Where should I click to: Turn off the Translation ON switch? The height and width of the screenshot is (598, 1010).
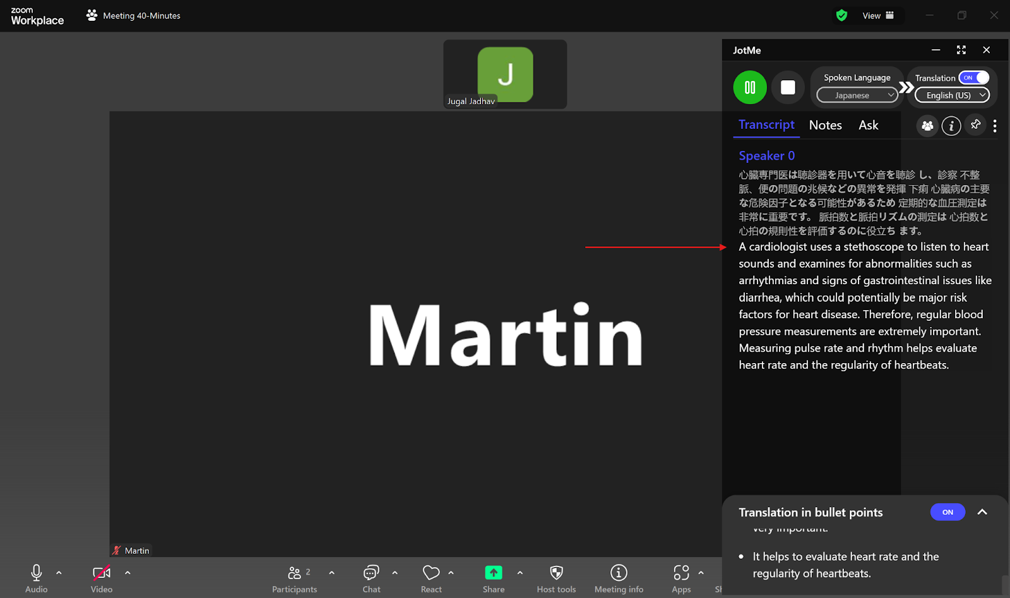tap(973, 78)
